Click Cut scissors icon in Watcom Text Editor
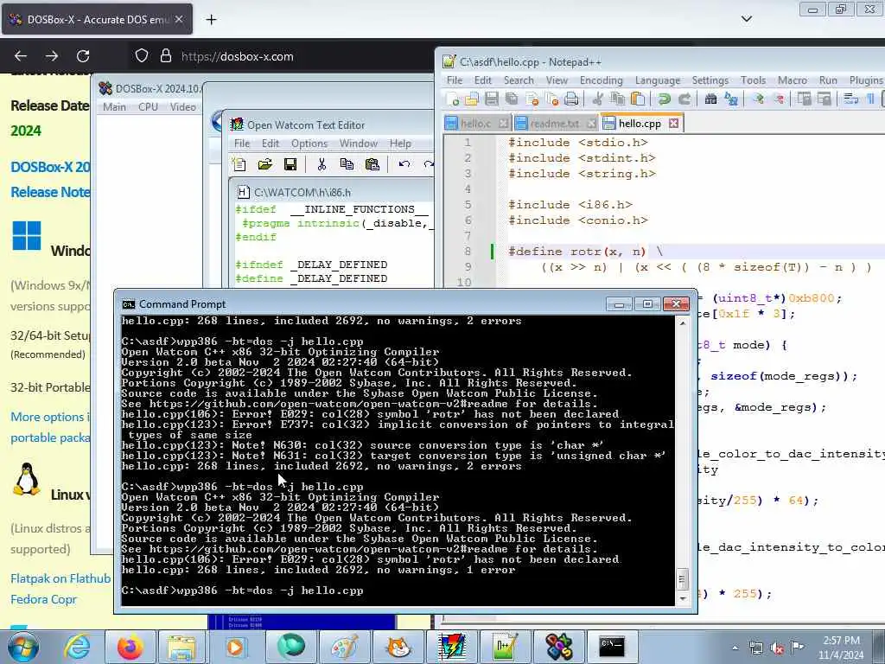The width and height of the screenshot is (885, 664). click(x=322, y=164)
